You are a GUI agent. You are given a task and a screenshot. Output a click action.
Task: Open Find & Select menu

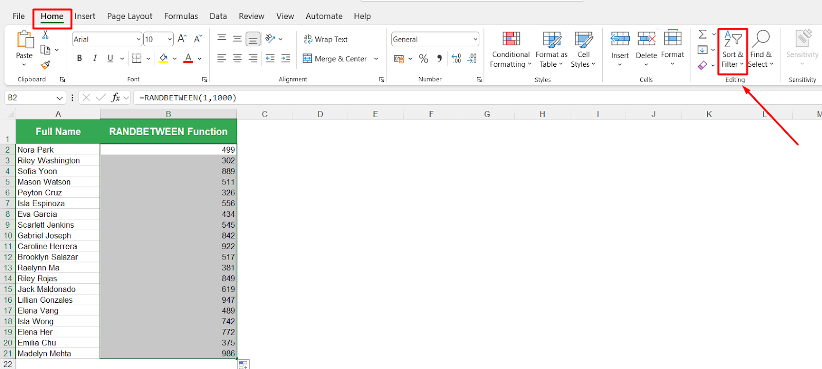[761, 49]
